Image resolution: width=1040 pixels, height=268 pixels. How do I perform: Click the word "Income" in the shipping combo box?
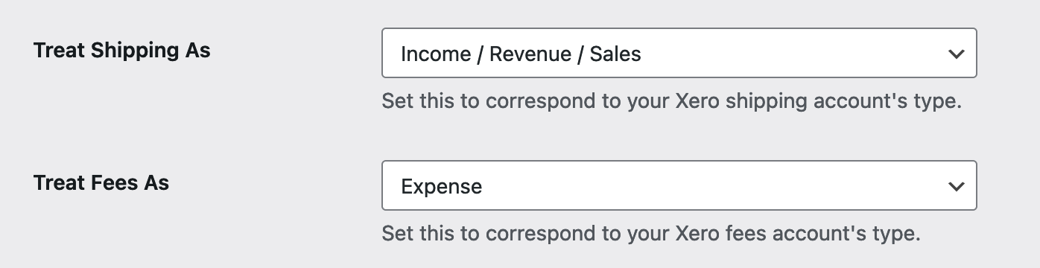point(437,54)
